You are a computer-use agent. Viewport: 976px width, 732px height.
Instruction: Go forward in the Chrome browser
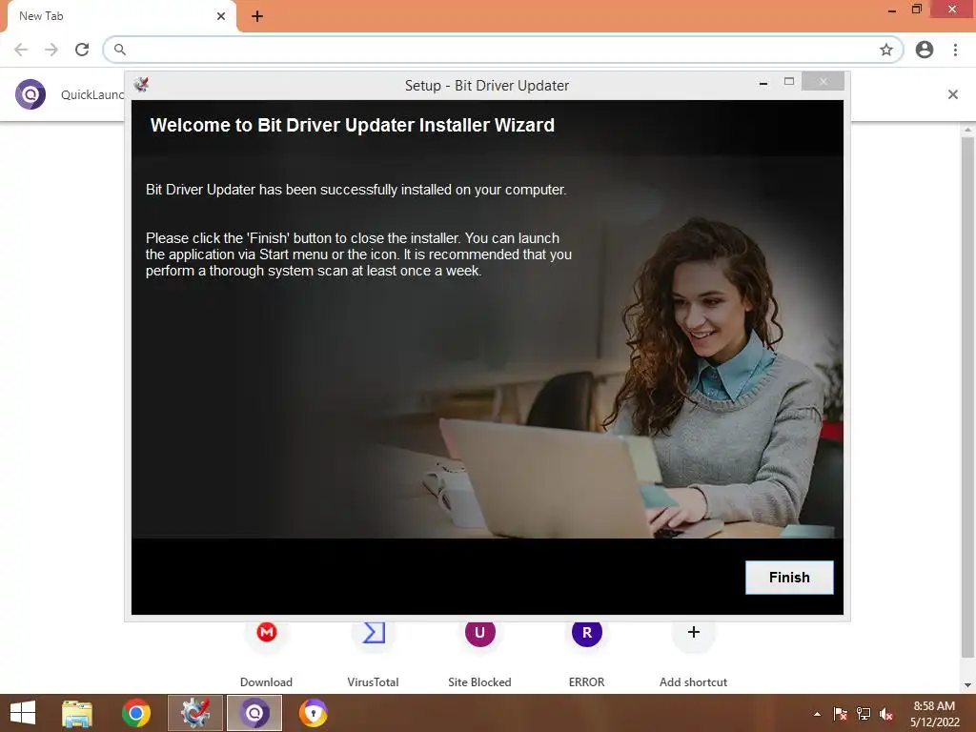[x=51, y=50]
